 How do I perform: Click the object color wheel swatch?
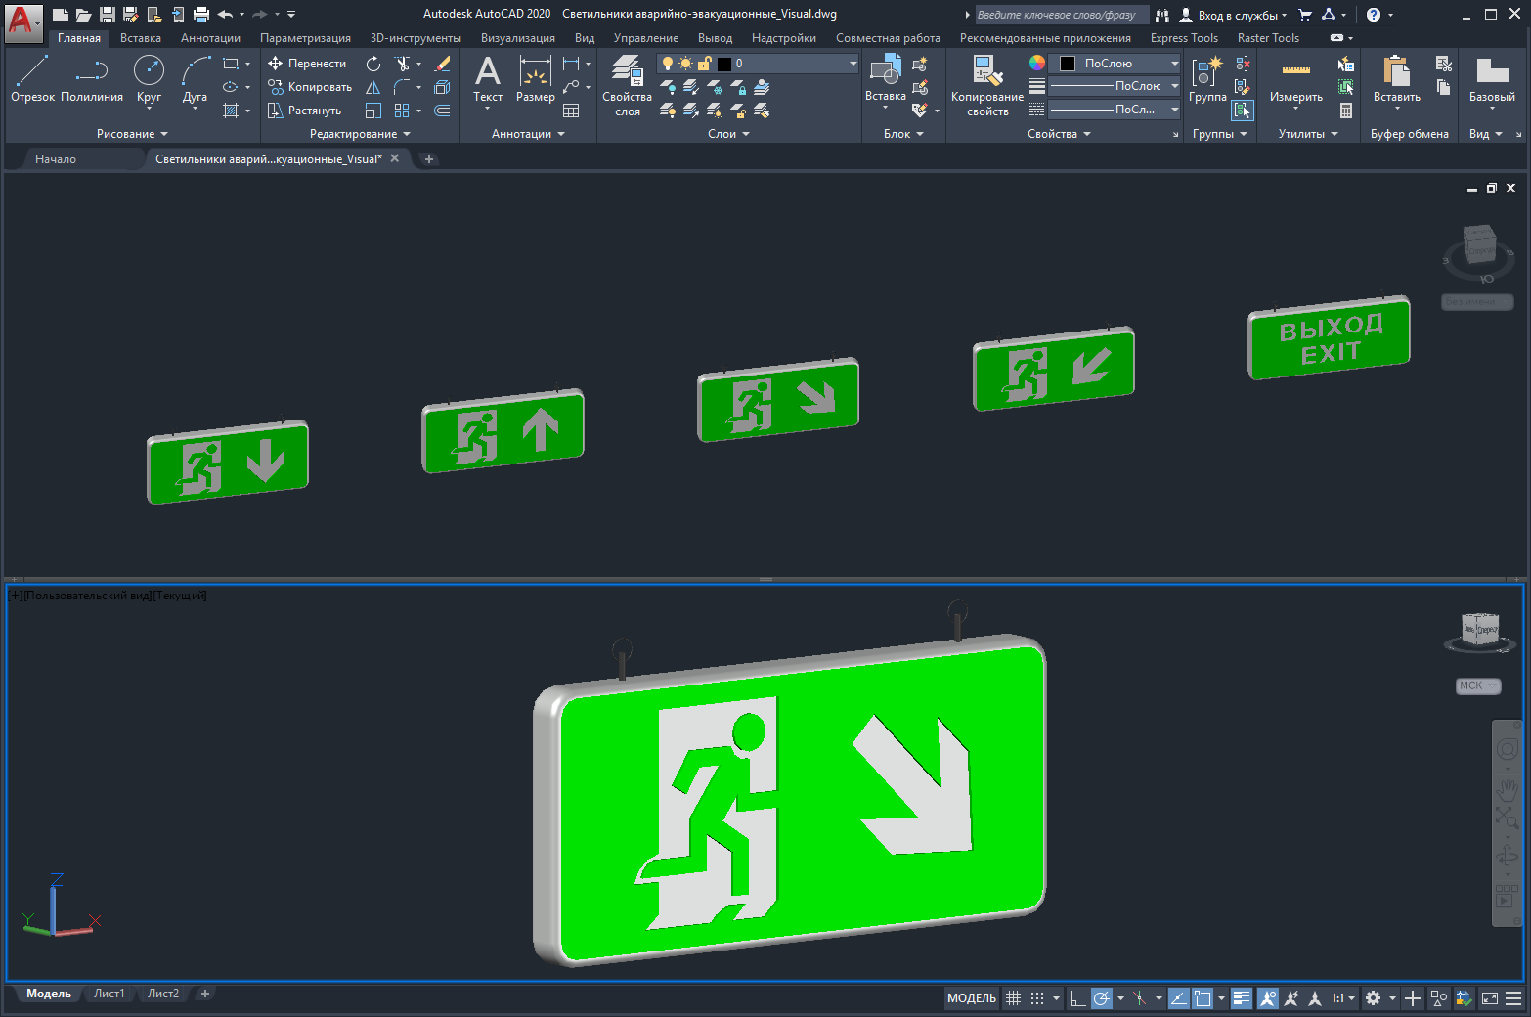[1037, 63]
